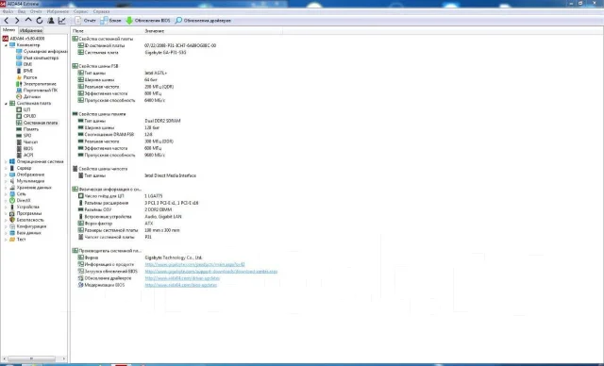The height and width of the screenshot is (366, 604).
Task: Click the Чипсет chip icon in the tree
Action: pyautogui.click(x=19, y=142)
